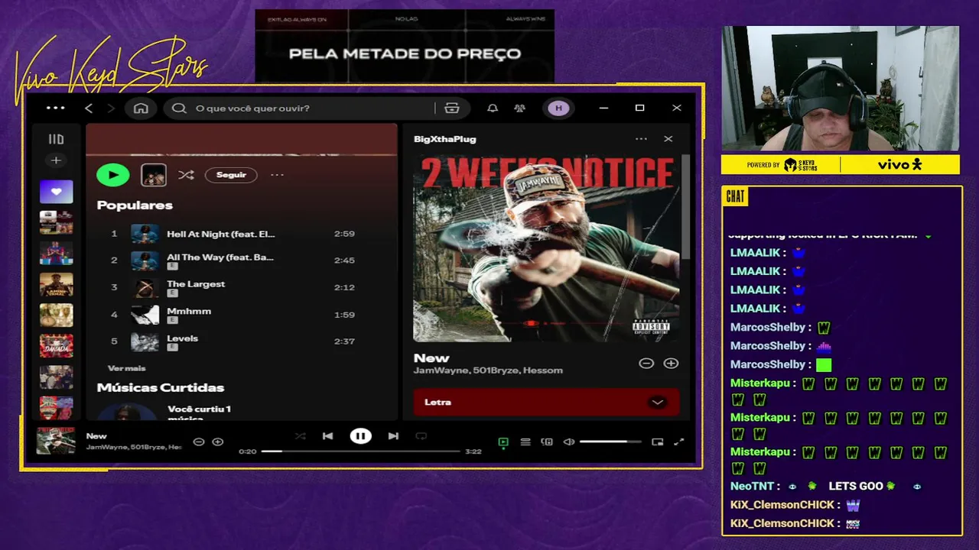979x550 pixels.
Task: Toggle the Now Playing view button
Action: pyautogui.click(x=503, y=442)
